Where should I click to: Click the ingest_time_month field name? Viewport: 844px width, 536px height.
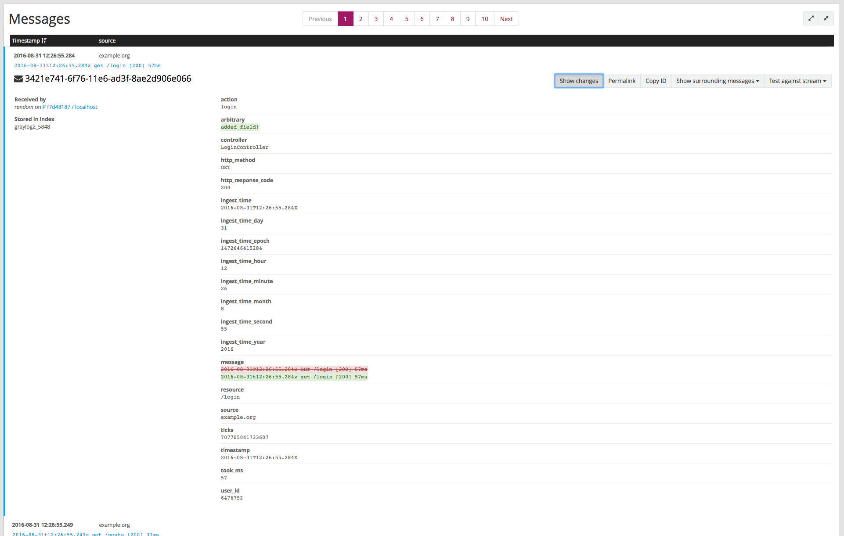(246, 302)
